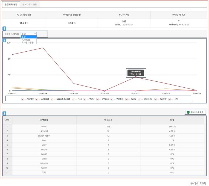Click the Win10 data point on 20191027

pyautogui.click(x=136, y=77)
